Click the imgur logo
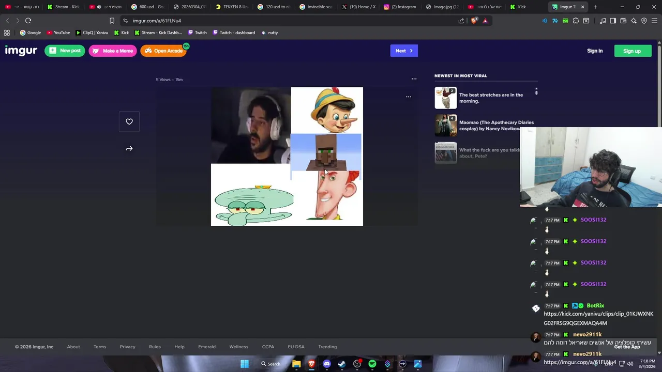 (21, 51)
